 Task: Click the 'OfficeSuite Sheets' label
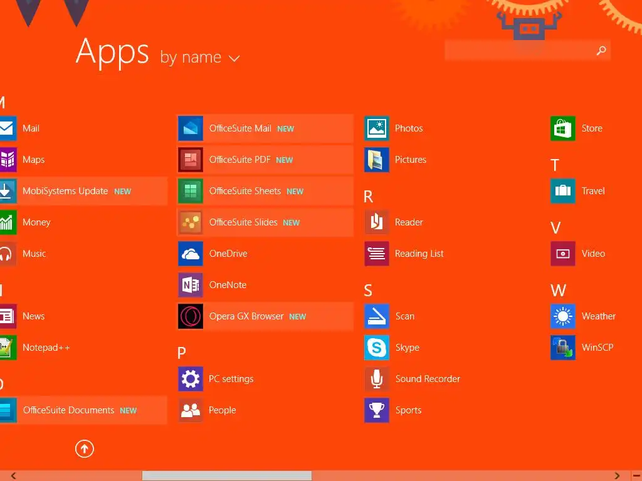(x=245, y=191)
